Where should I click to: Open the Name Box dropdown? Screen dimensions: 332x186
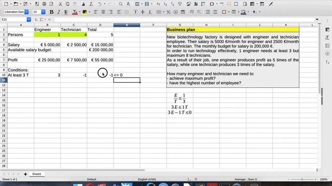point(29,20)
